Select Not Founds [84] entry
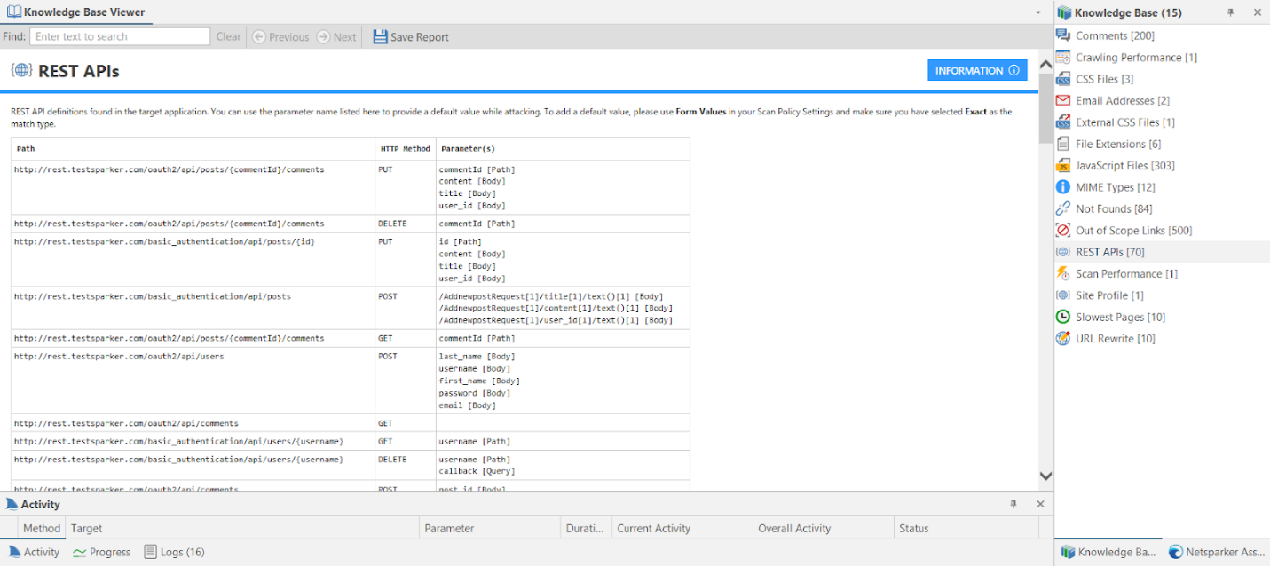 pyautogui.click(x=1114, y=208)
